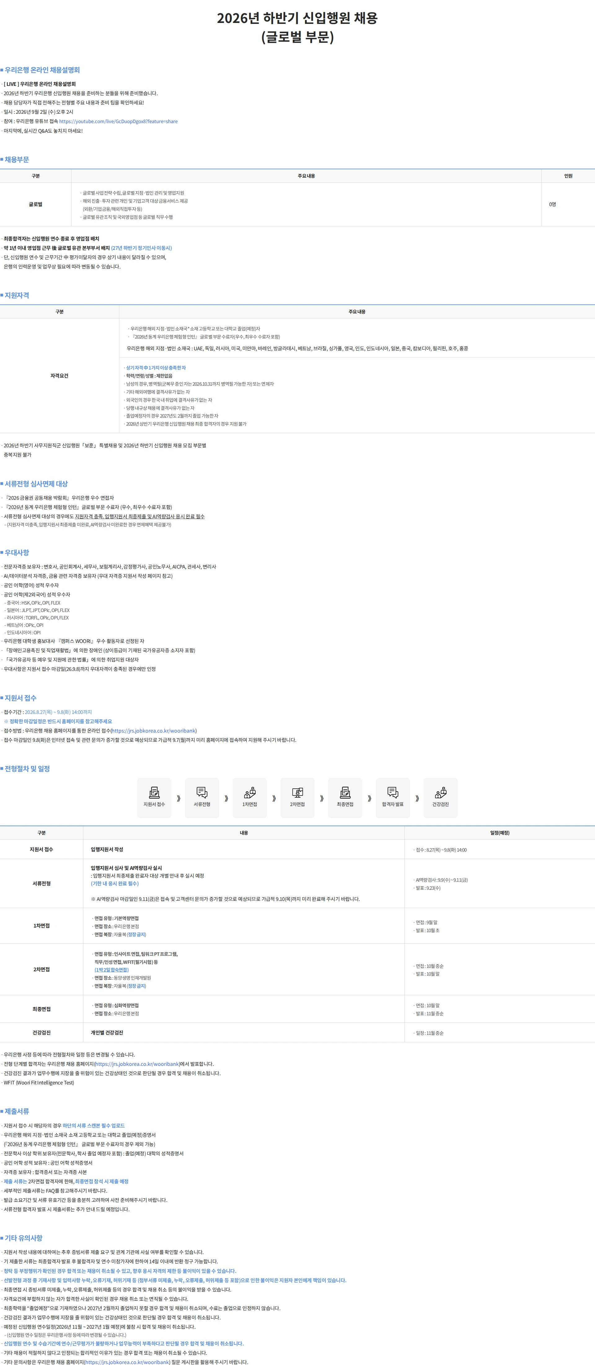Open the jobkorea link in 접수방법 line
This screenshot has width=595, height=1365.
tap(154, 731)
